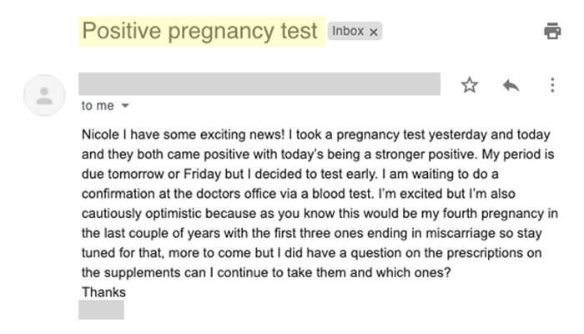Click the line starting "tuned for that, more"
This screenshot has width=584, height=334.
[x=311, y=253]
